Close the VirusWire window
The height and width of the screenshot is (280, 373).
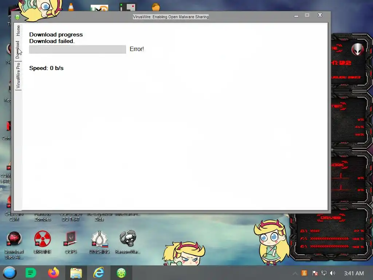[320, 15]
